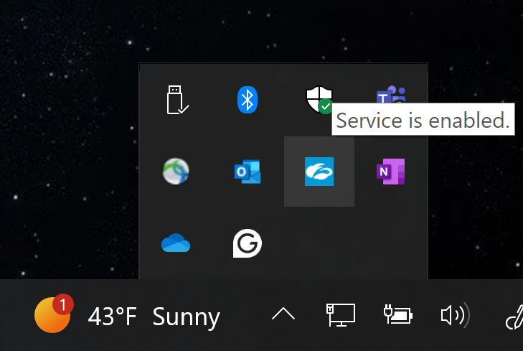Open the Grammarly G icon

247,244
